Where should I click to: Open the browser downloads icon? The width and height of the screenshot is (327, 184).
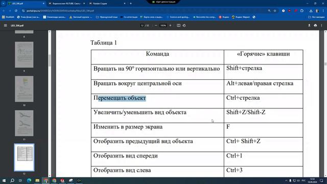(x=311, y=11)
